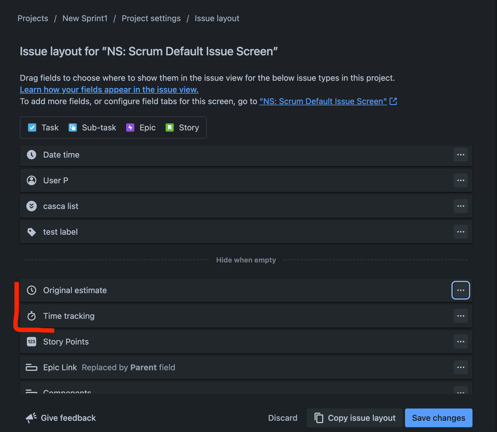497x432 pixels.
Task: Click the Time tracking stopwatch icon
Action: (x=31, y=316)
